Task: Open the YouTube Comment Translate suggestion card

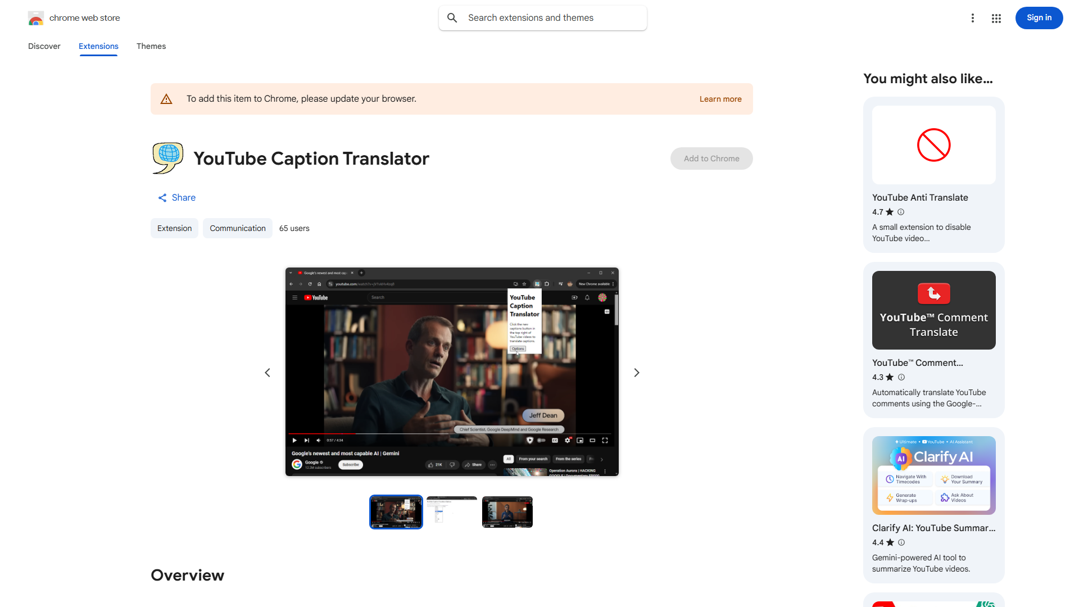Action: [933, 340]
